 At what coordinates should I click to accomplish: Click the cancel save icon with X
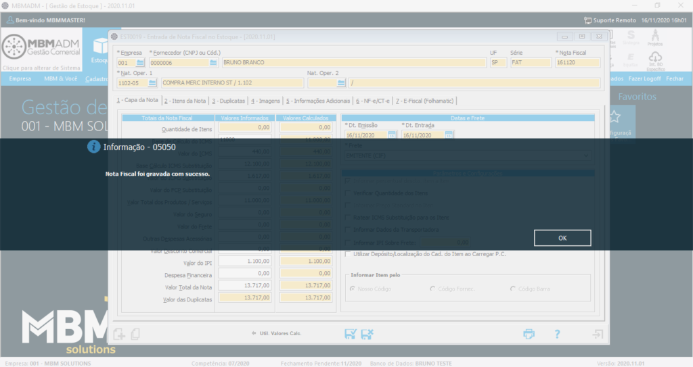[367, 334]
